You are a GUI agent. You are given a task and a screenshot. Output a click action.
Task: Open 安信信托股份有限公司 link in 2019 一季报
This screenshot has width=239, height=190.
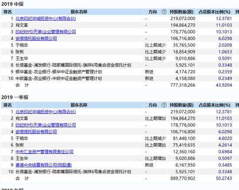click(x=36, y=132)
